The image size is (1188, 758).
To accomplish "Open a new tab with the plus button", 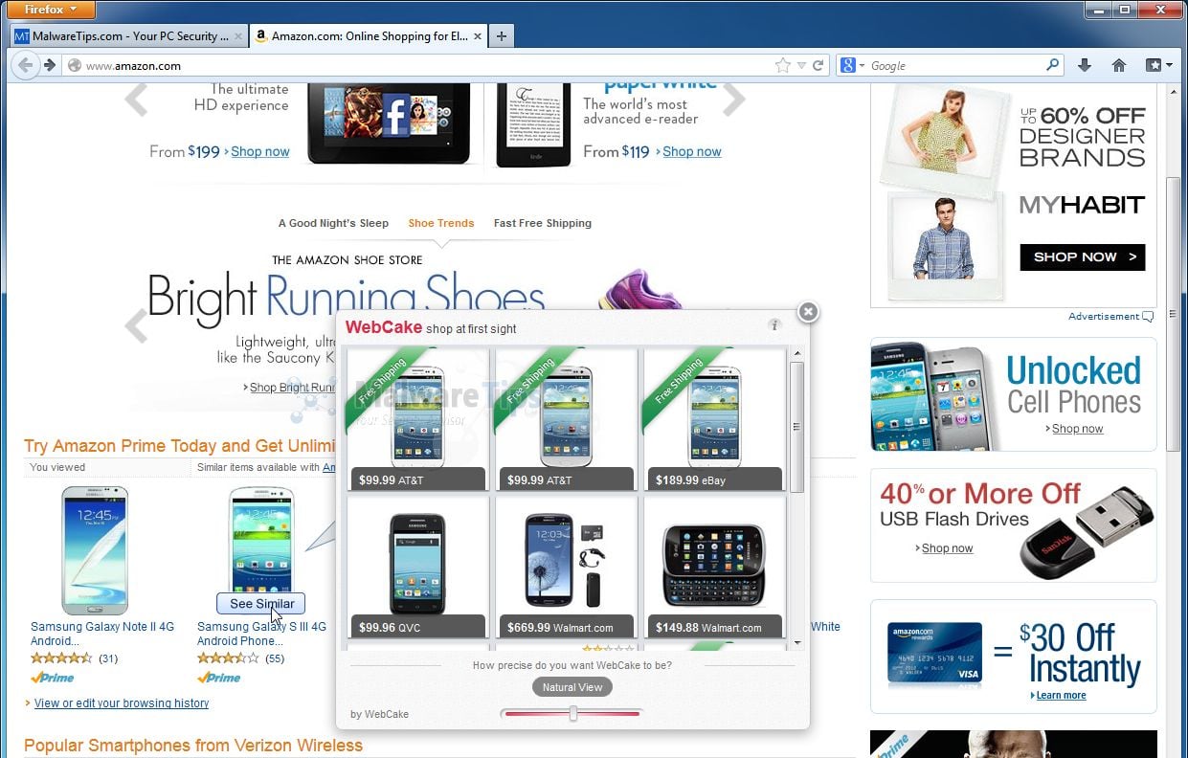I will coord(501,36).
